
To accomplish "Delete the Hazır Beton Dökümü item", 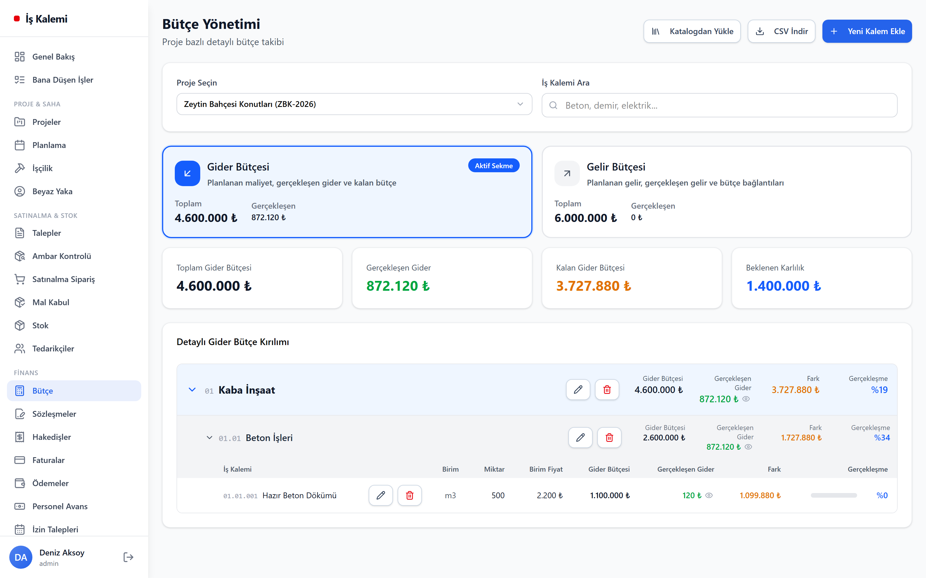I will [409, 495].
